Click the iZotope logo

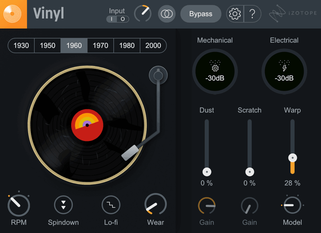(x=293, y=13)
